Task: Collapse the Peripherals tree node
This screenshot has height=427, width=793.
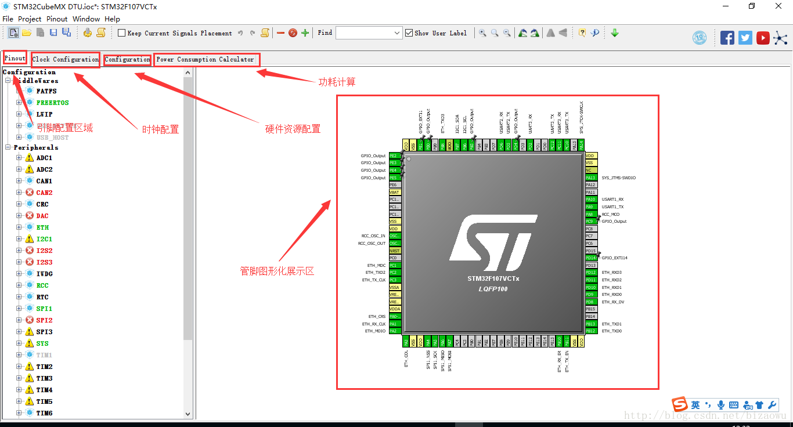Action: pyautogui.click(x=8, y=147)
